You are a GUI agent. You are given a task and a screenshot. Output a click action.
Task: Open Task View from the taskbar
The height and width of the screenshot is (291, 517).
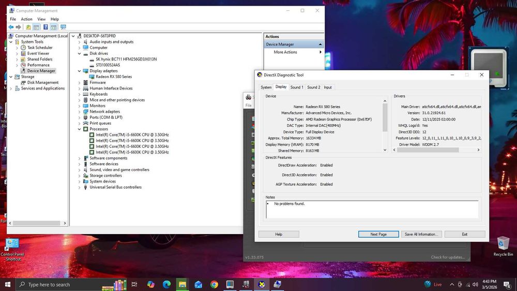click(134, 284)
